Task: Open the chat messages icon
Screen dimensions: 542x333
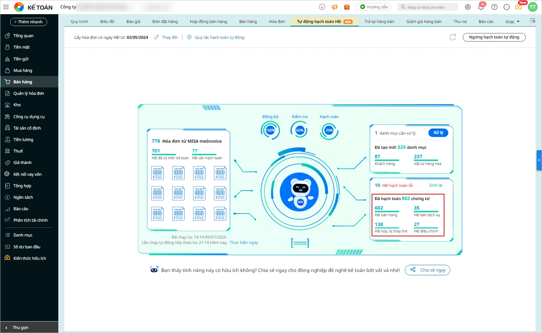Action: coord(506,7)
